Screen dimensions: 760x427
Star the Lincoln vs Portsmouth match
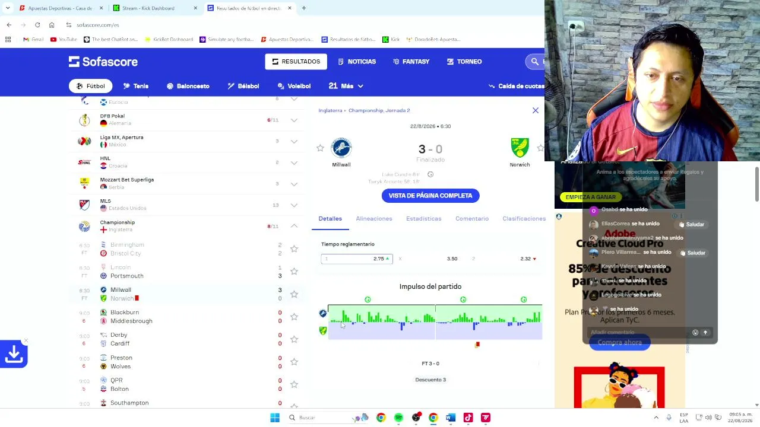point(294,272)
